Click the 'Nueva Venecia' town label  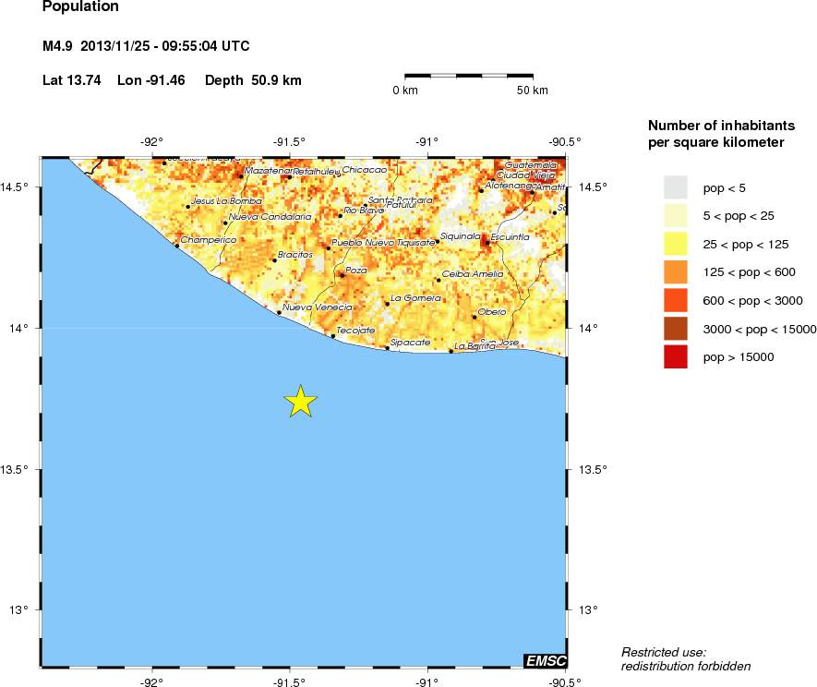click(x=318, y=307)
